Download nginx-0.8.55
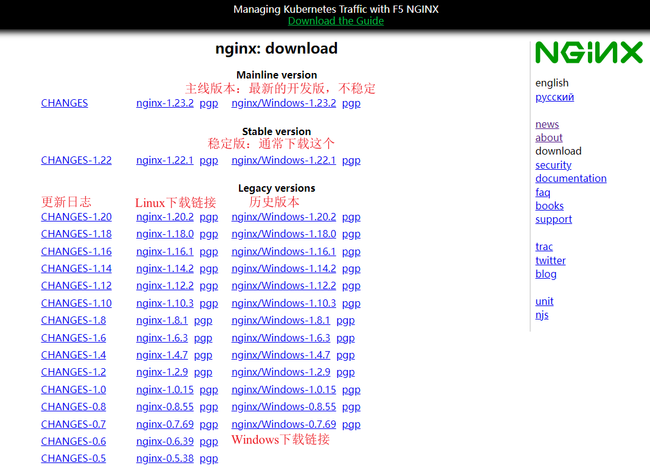The image size is (650, 471). pyautogui.click(x=165, y=406)
